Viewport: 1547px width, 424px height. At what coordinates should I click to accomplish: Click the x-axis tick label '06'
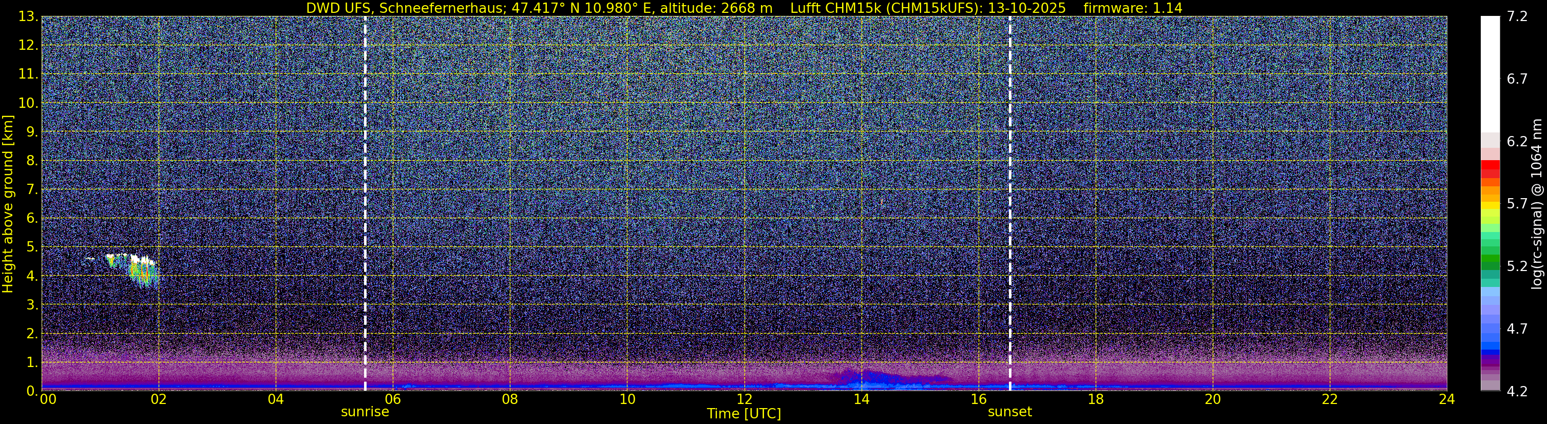[x=393, y=399]
